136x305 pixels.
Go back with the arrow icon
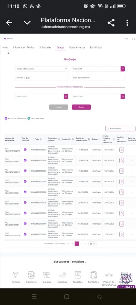(9, 23)
